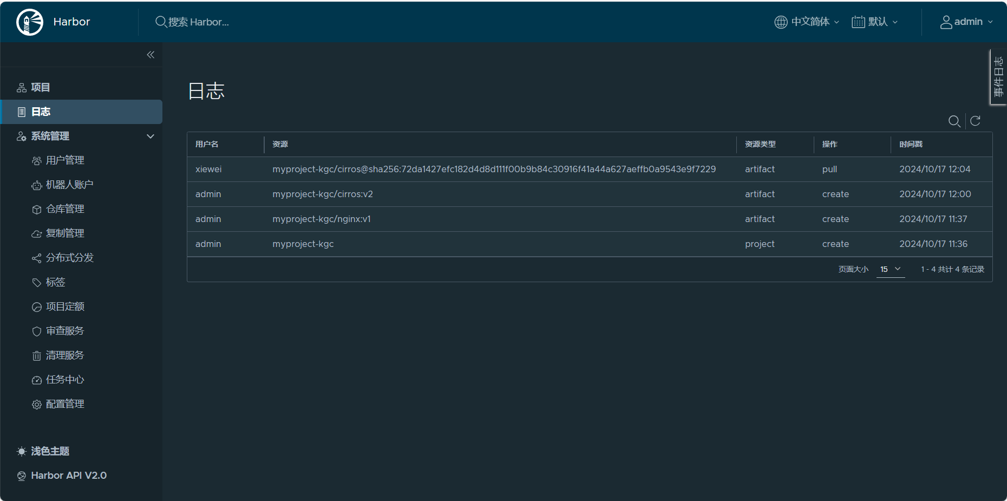Collapse the 系统管理 menu section
This screenshot has width=1007, height=501.
pyautogui.click(x=150, y=136)
